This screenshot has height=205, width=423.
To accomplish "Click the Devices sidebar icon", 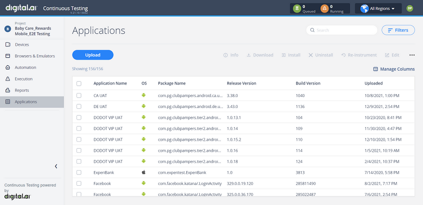I will [x=8, y=45].
